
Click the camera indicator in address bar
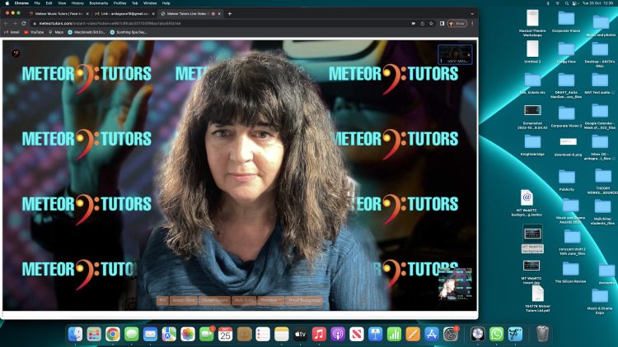click(413, 24)
